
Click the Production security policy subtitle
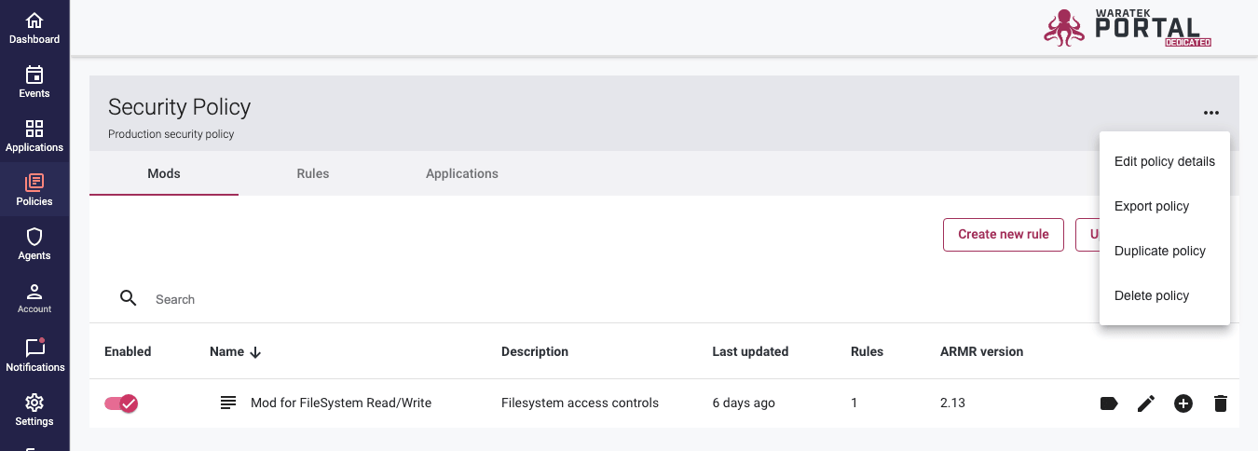[x=171, y=134]
